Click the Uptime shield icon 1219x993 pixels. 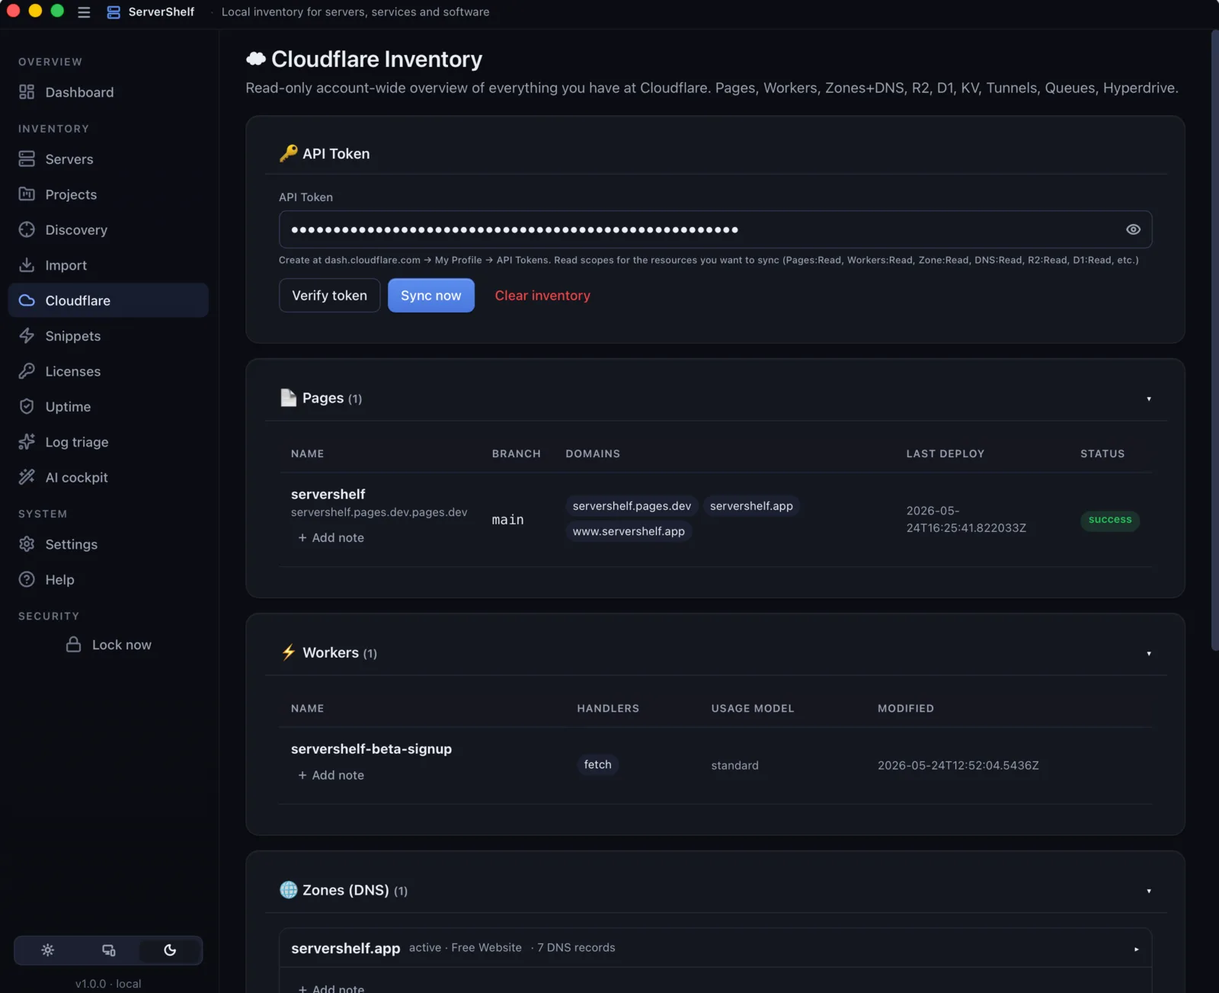27,407
